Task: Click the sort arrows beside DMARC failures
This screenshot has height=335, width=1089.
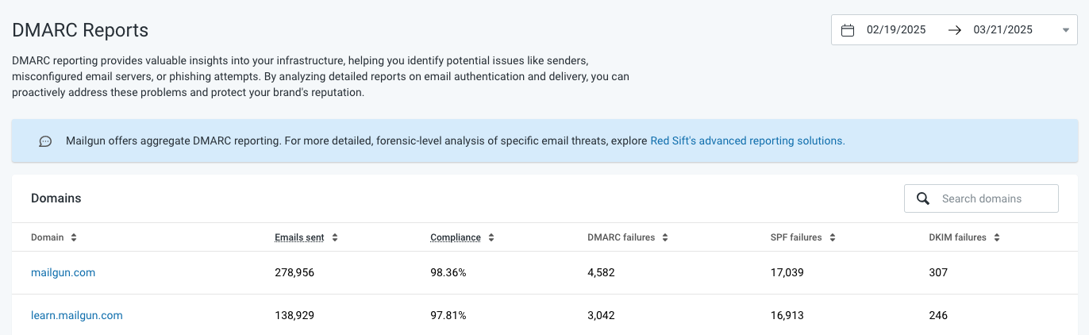Action: point(665,237)
